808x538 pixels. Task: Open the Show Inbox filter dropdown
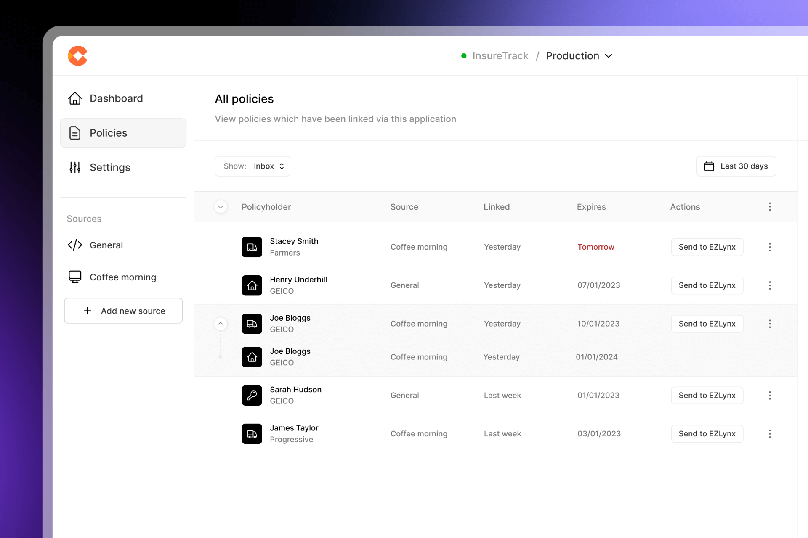click(252, 166)
